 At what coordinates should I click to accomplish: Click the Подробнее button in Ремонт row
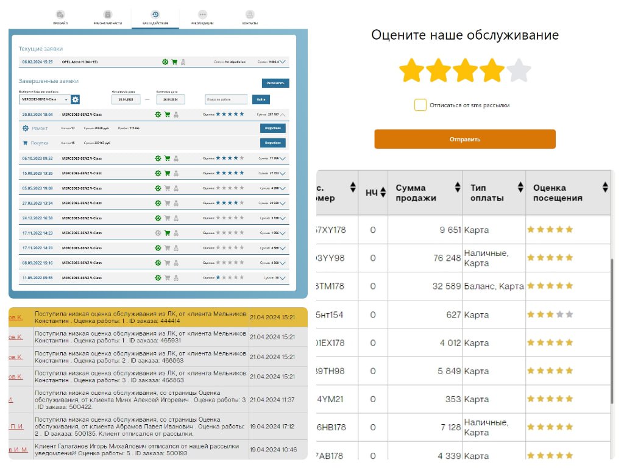[x=272, y=128]
